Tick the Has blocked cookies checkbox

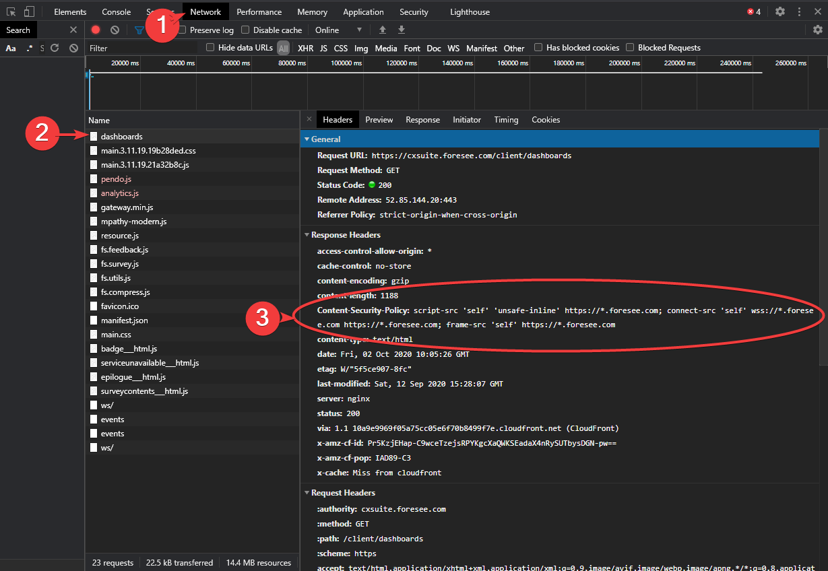point(538,48)
